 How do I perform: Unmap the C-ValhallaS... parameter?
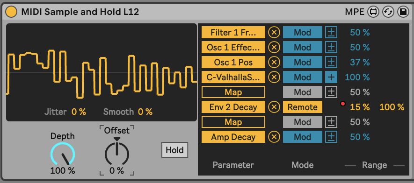[274, 77]
